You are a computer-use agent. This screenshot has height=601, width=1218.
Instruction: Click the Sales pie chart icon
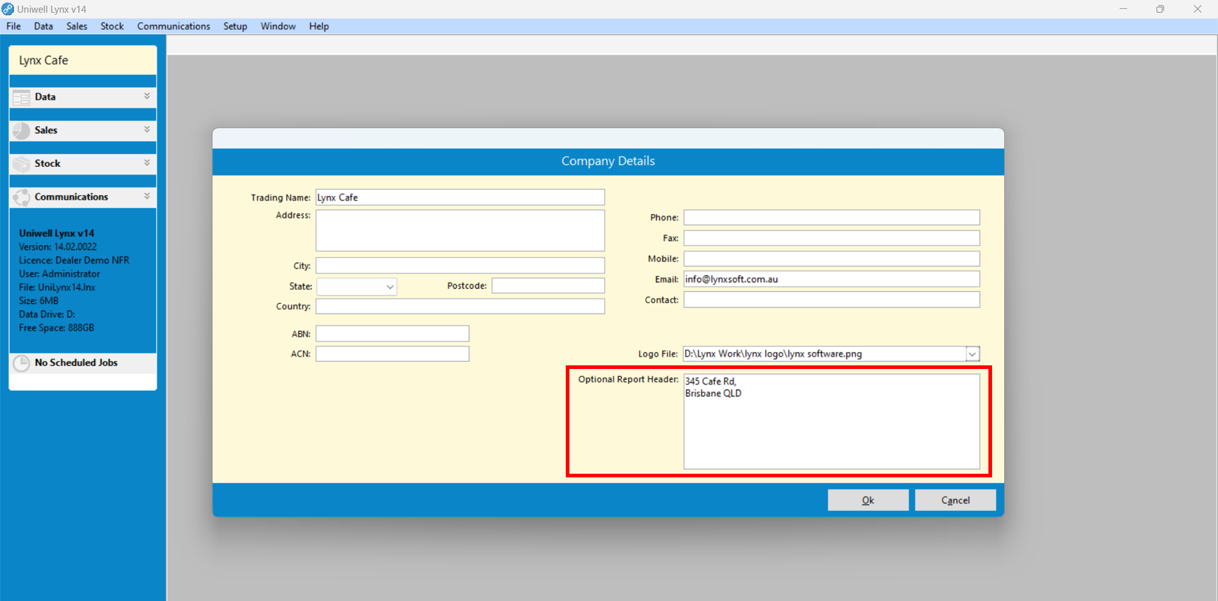tap(21, 130)
